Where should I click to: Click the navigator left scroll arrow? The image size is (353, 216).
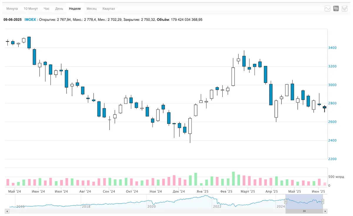7,211
